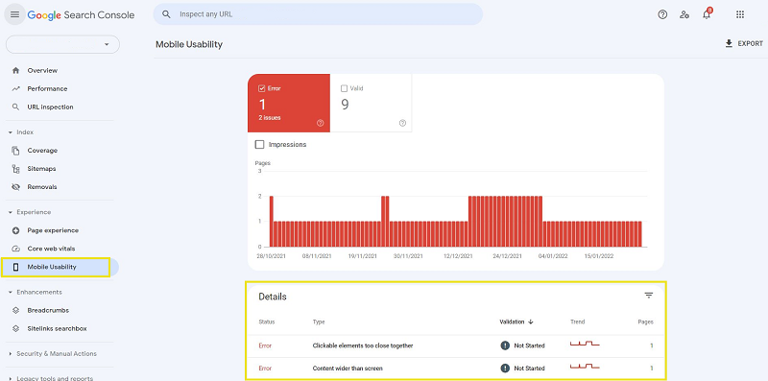Click the Trend column header
The height and width of the screenshot is (381, 768).
(x=578, y=321)
